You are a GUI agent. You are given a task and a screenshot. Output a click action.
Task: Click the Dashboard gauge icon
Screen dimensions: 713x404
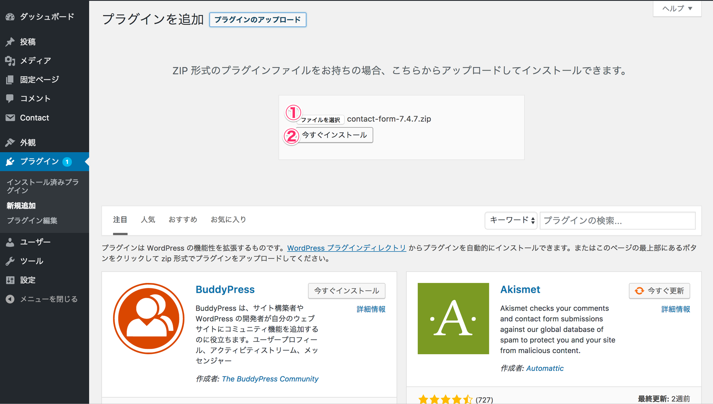[x=10, y=17]
